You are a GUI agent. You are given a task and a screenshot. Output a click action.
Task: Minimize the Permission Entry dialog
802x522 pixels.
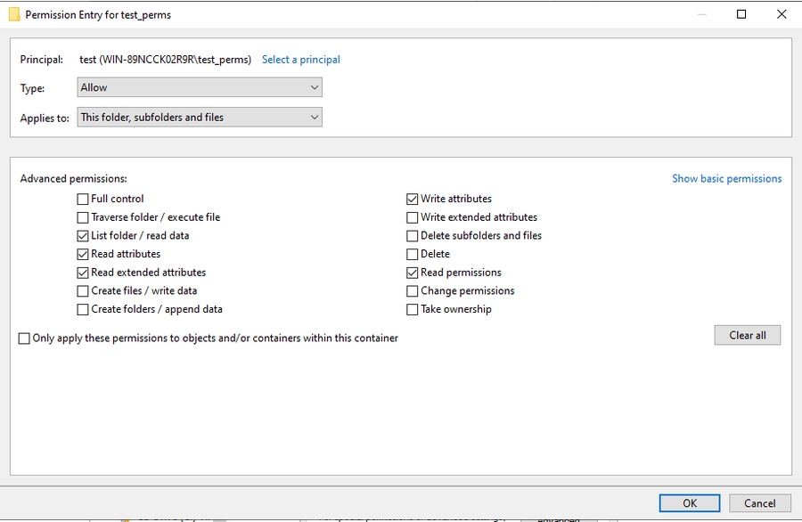[x=700, y=14]
